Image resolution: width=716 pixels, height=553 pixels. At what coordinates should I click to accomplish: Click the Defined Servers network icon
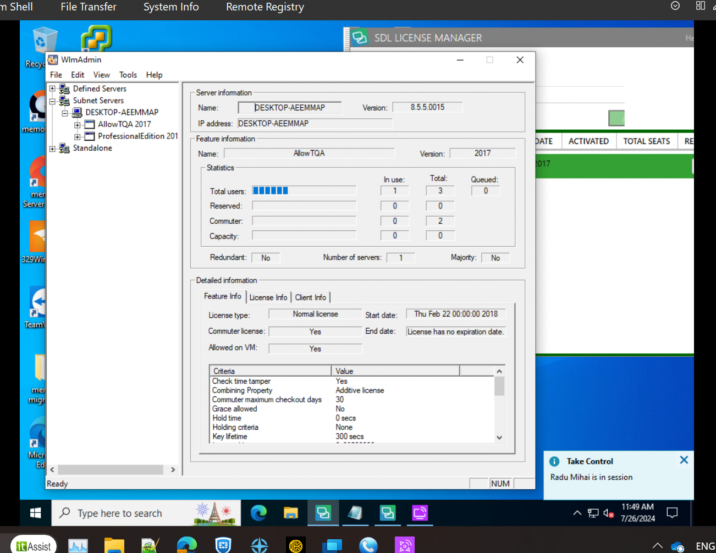64,89
